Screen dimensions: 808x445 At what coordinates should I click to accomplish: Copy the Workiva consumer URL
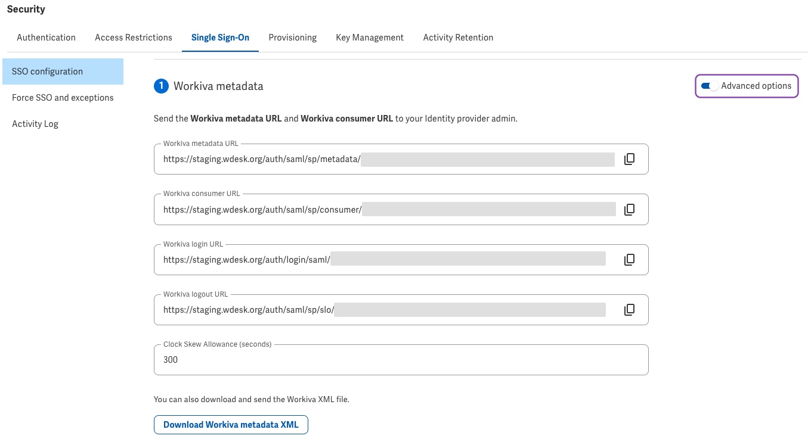coord(629,209)
